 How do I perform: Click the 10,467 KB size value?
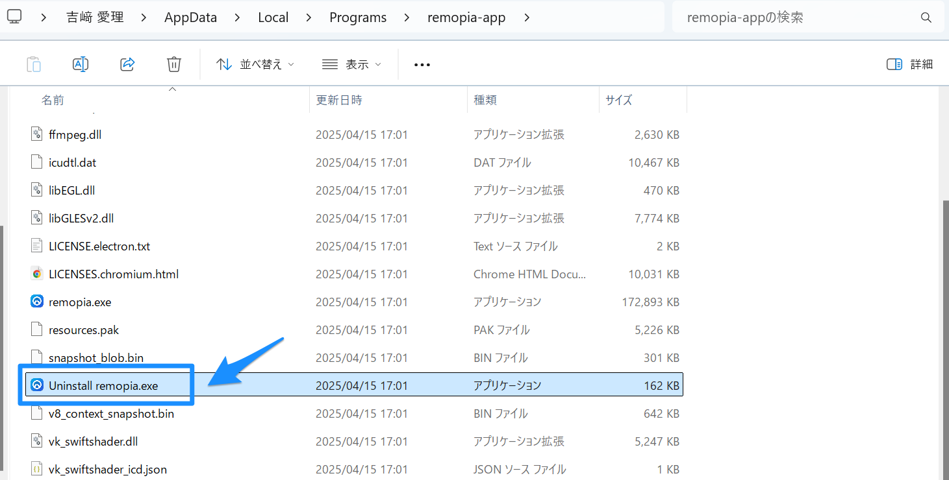pyautogui.click(x=653, y=163)
